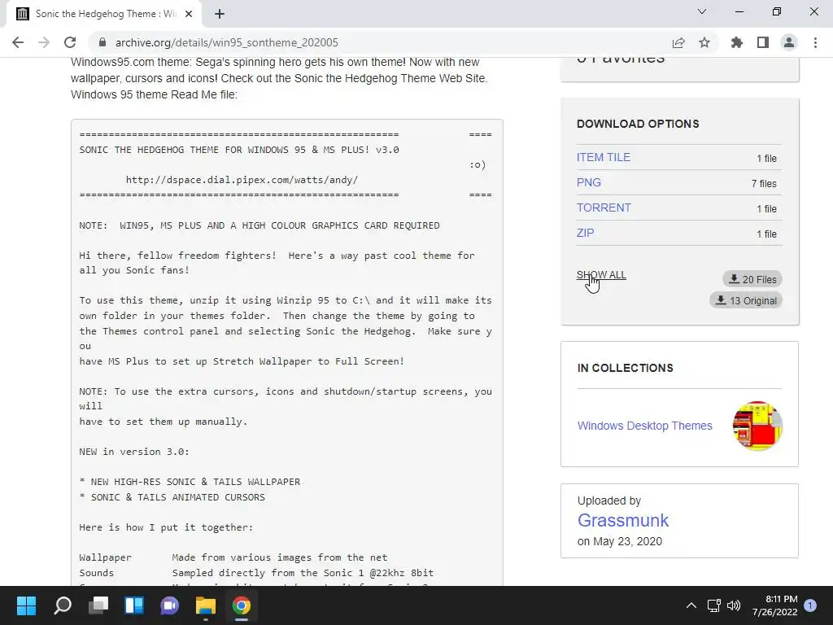Viewport: 833px width, 625px height.
Task: Open PNG download option
Action: (589, 182)
